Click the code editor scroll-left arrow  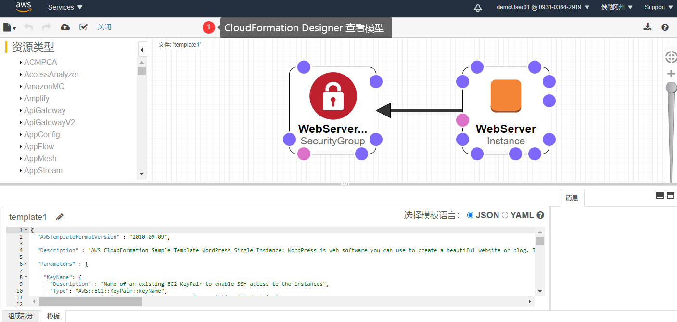[x=34, y=301]
